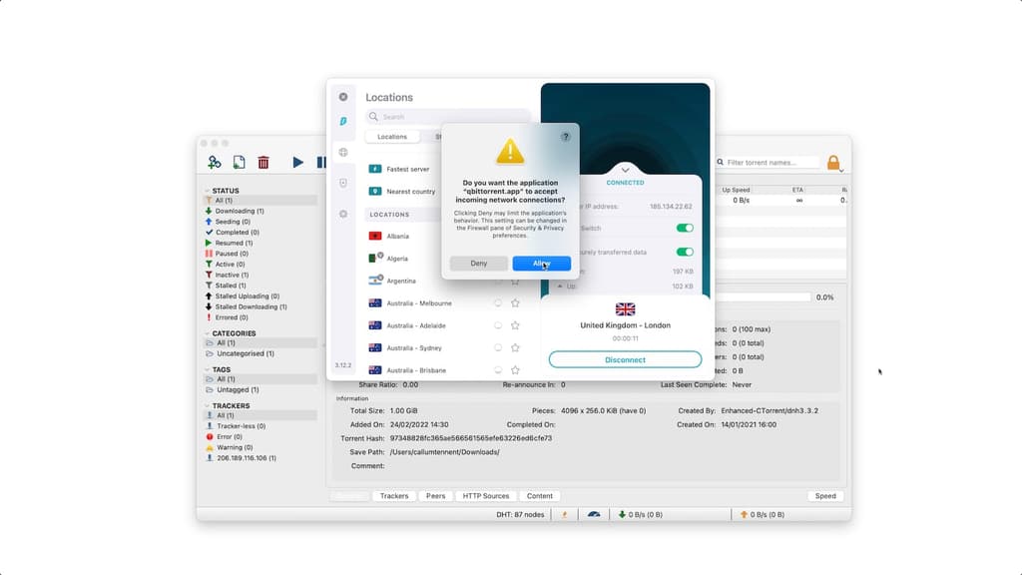This screenshot has height=575, width=1022.
Task: Click the Up Speed column header
Action: tap(736, 190)
